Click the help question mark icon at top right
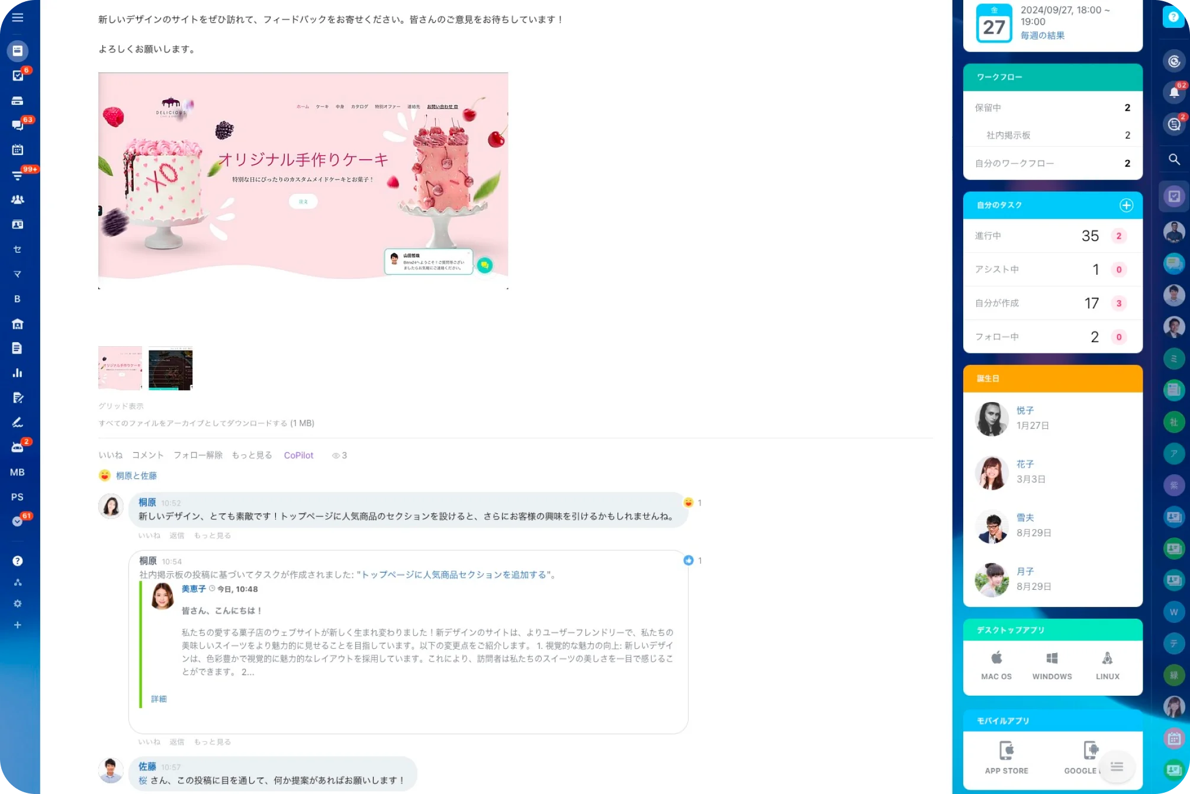1190x794 pixels. tap(1175, 17)
